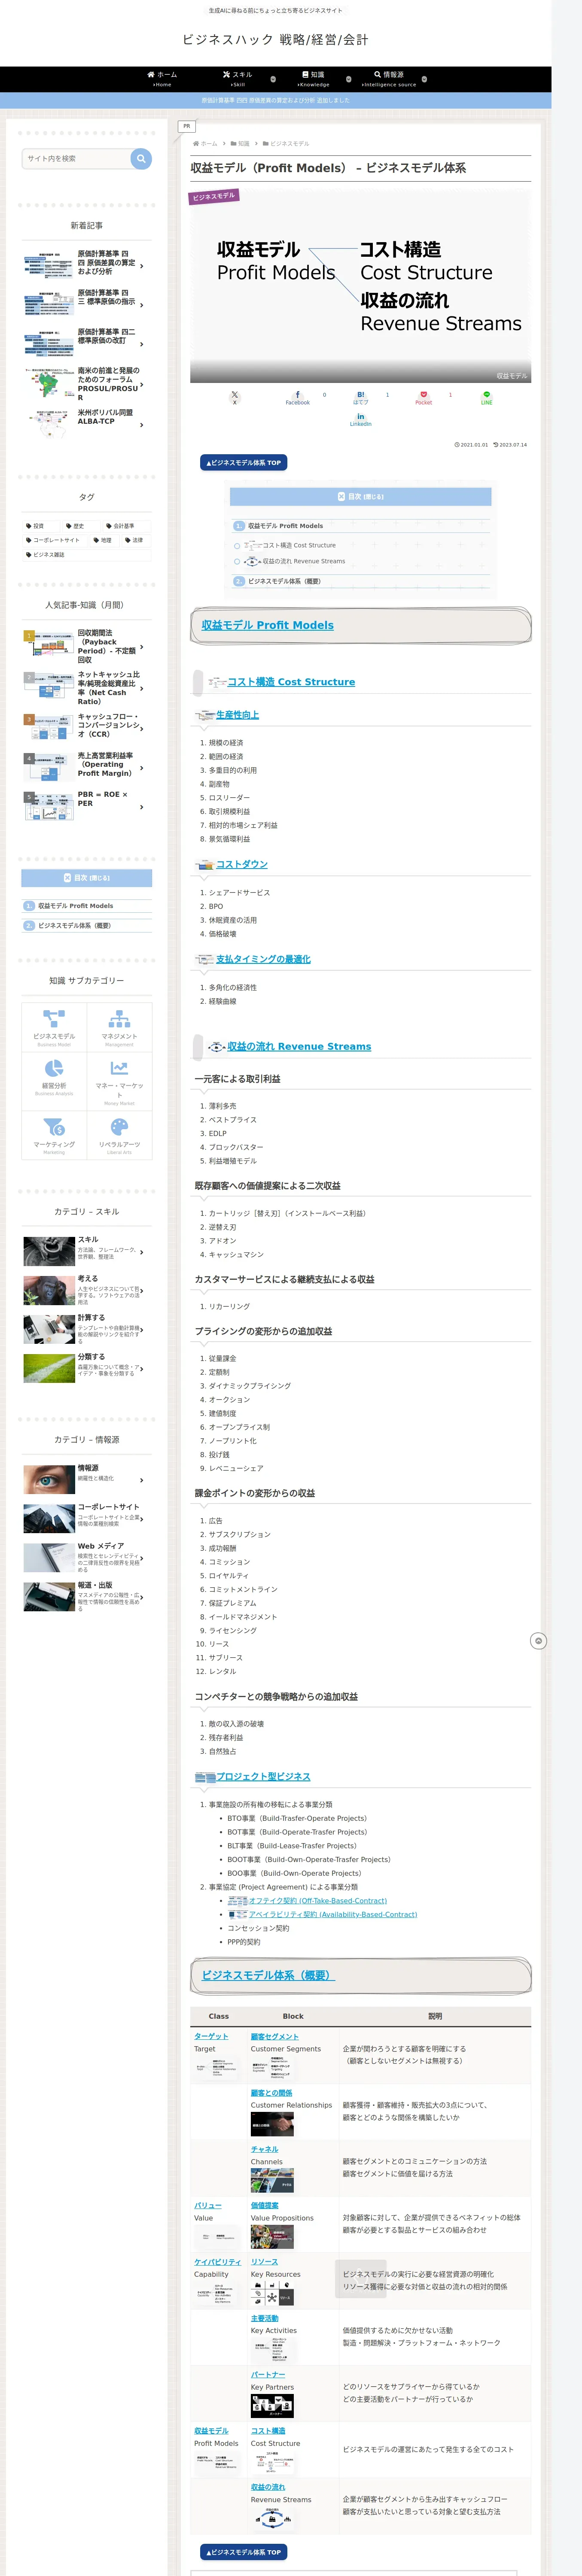Open the 知識 Knowledge menu item

click(x=313, y=79)
